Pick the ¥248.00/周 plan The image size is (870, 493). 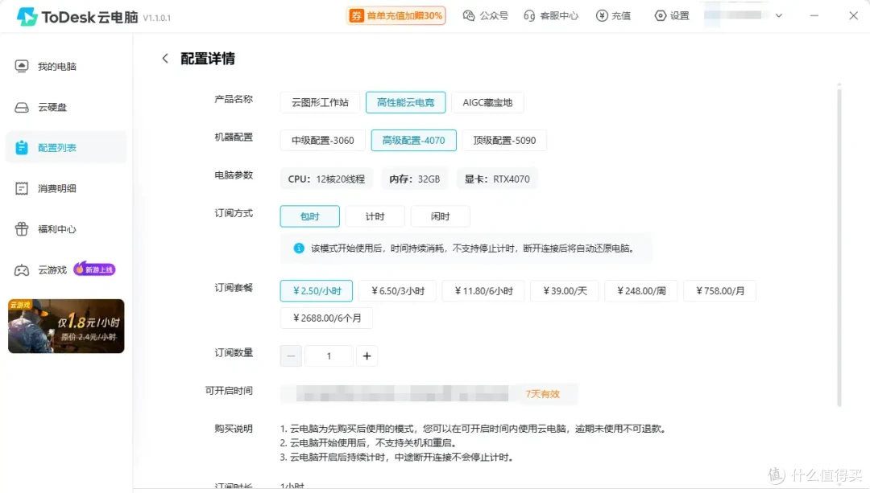[641, 291]
